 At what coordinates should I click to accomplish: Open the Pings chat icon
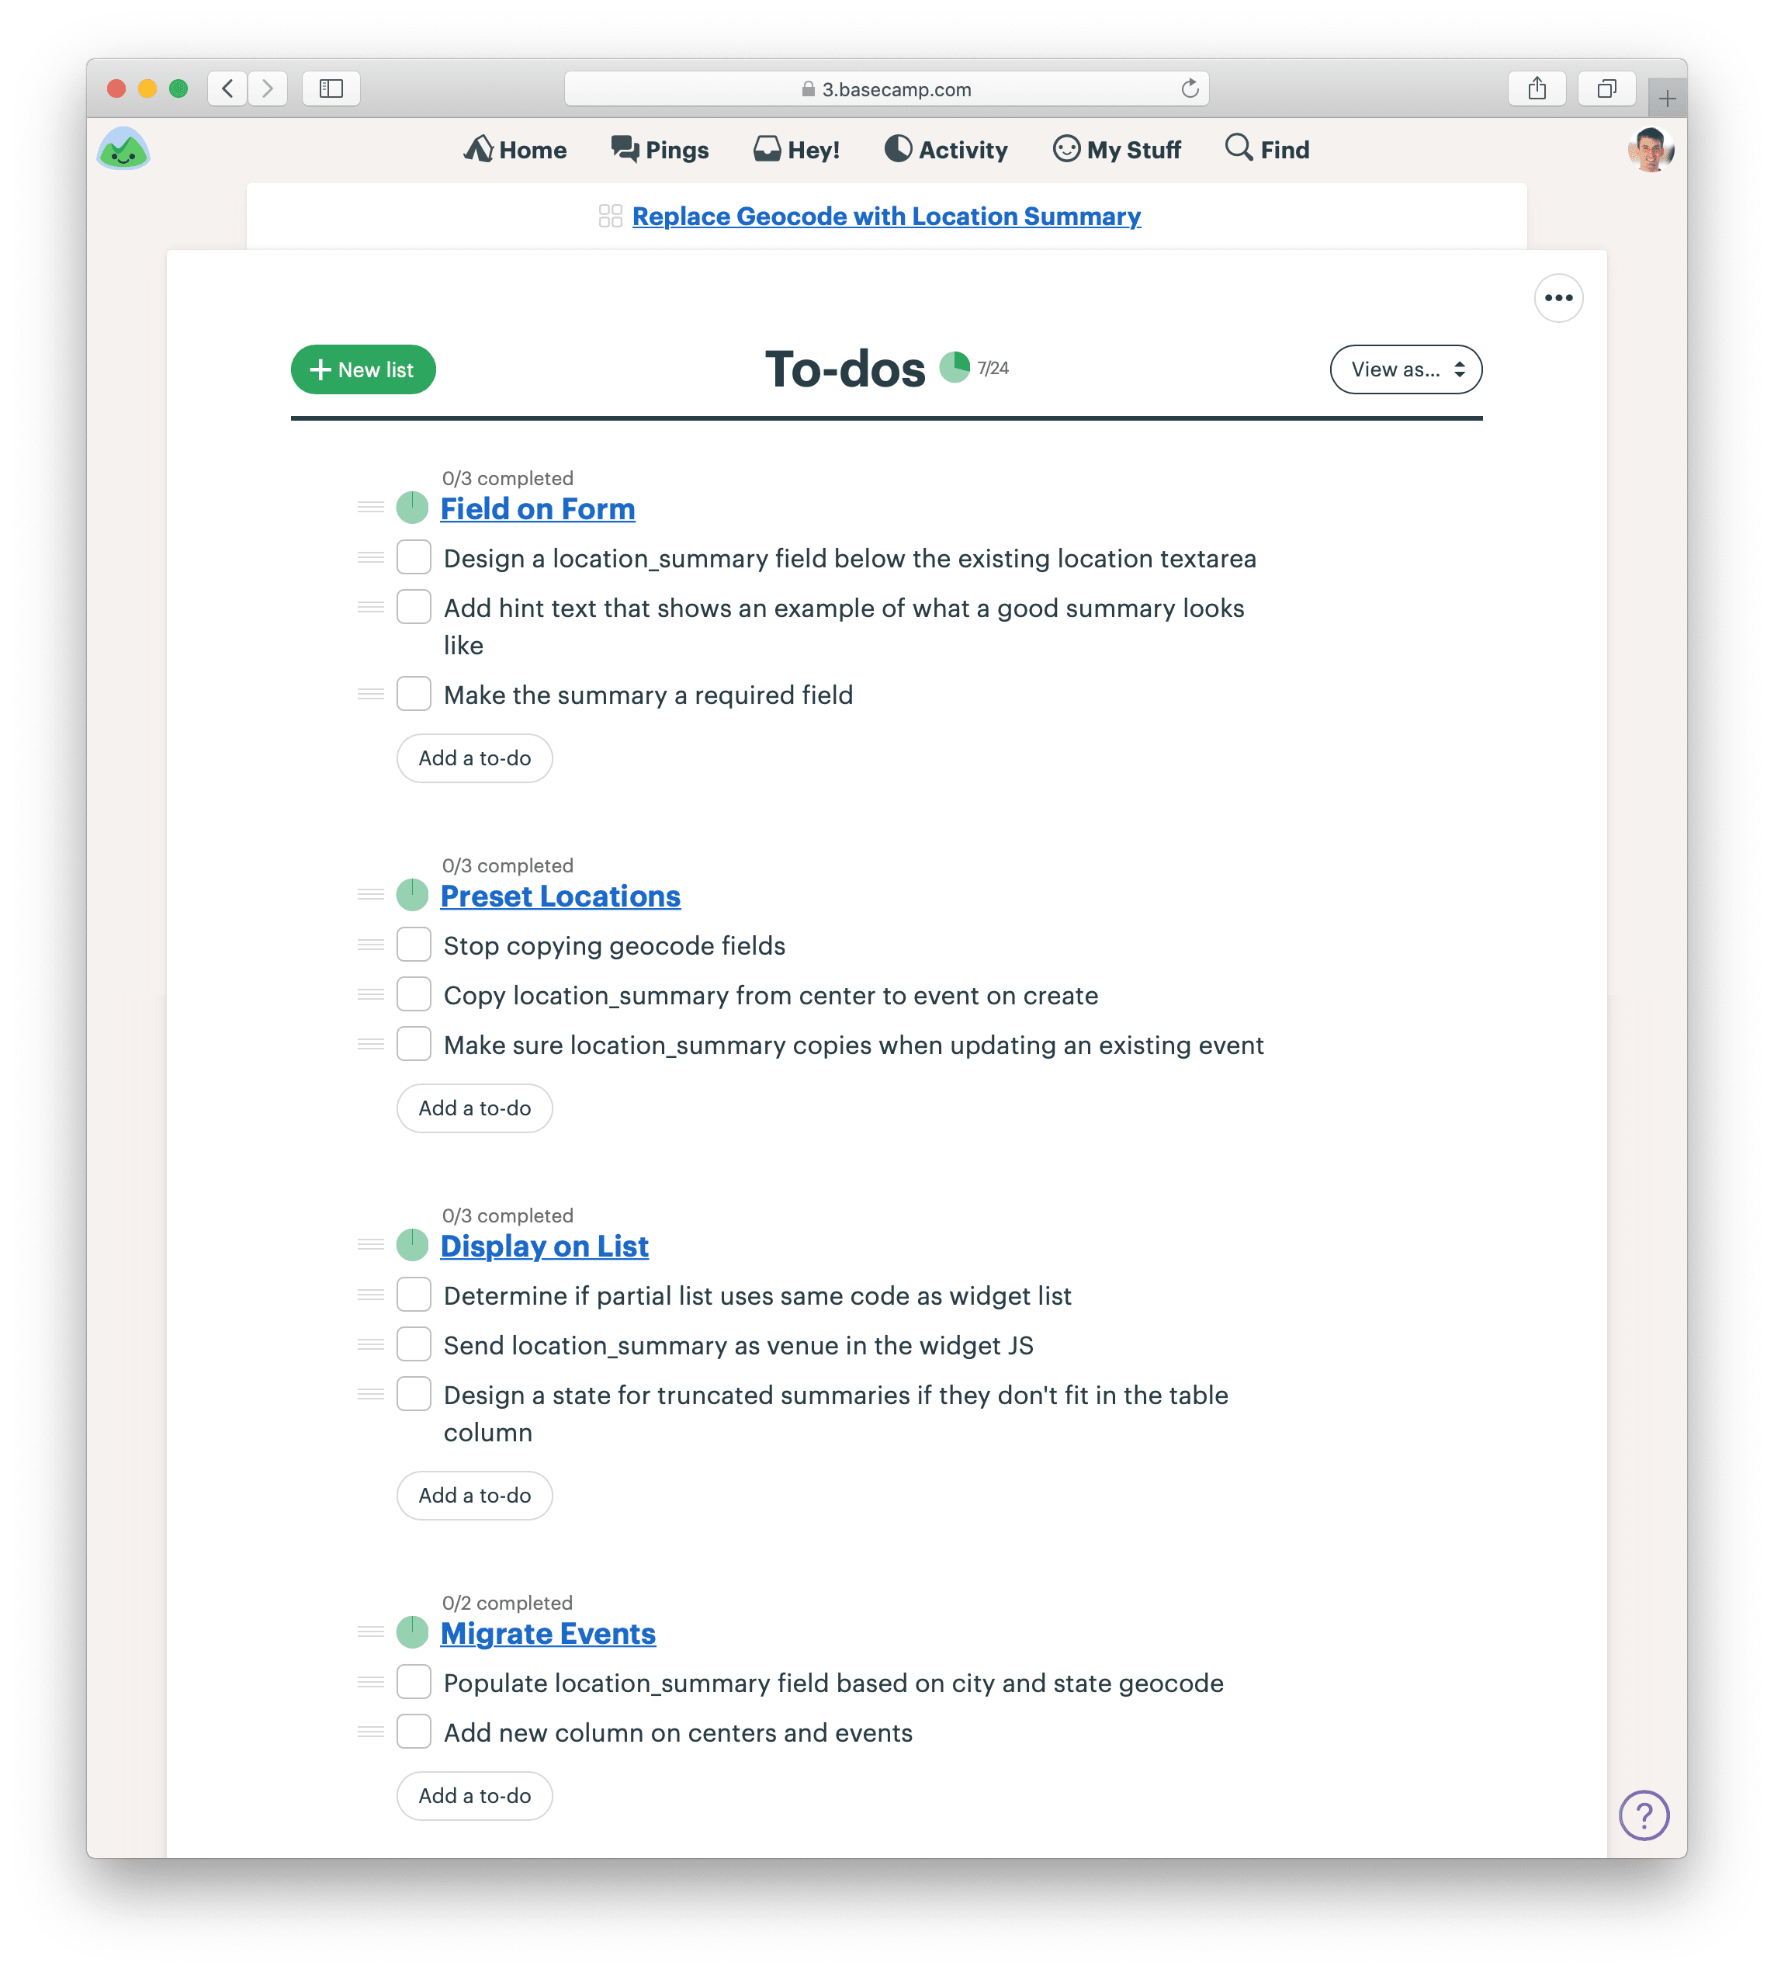click(x=623, y=148)
